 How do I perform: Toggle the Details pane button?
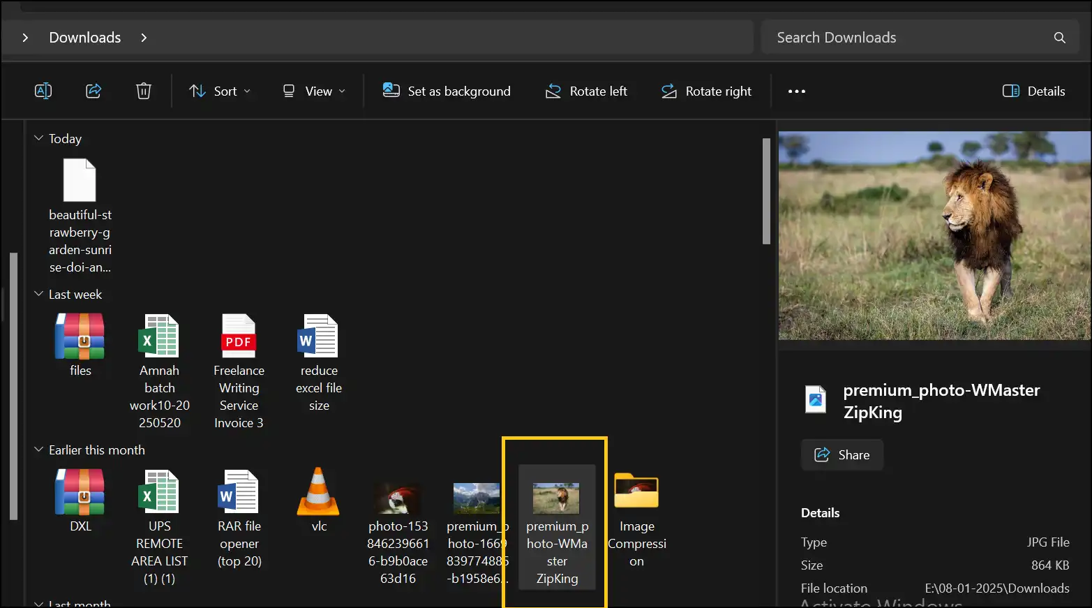[1033, 91]
